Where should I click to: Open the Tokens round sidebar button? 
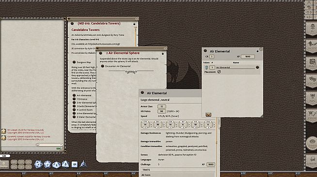pos(312,143)
